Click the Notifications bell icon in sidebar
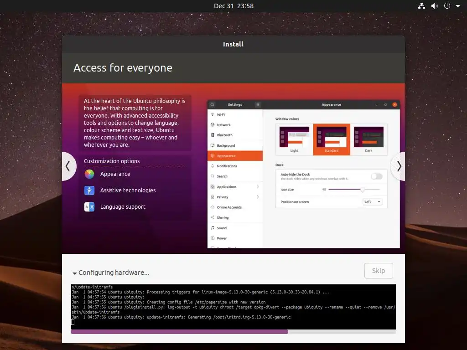The image size is (467, 350). point(213,166)
